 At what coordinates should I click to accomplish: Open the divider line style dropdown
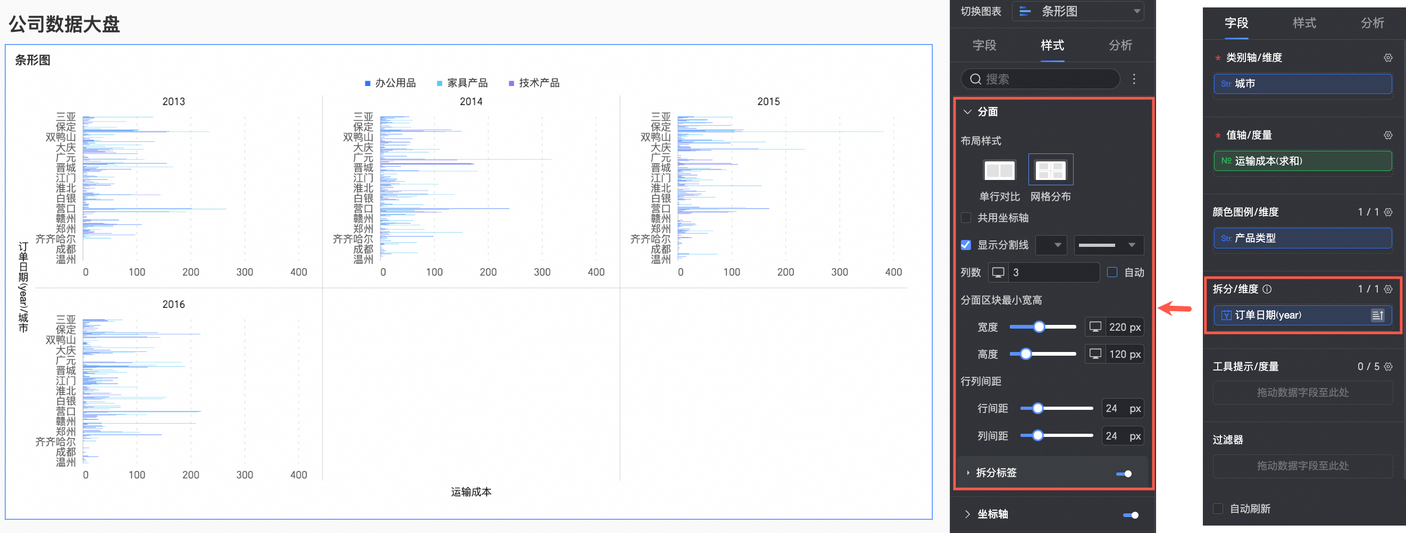[x=1108, y=245]
